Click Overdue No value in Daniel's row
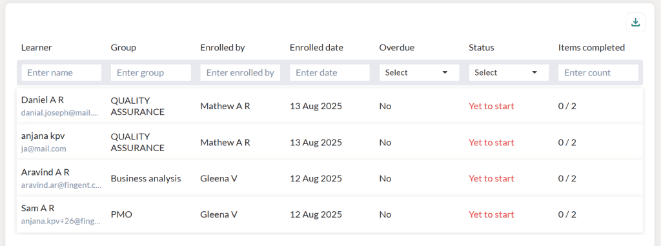 click(385, 107)
